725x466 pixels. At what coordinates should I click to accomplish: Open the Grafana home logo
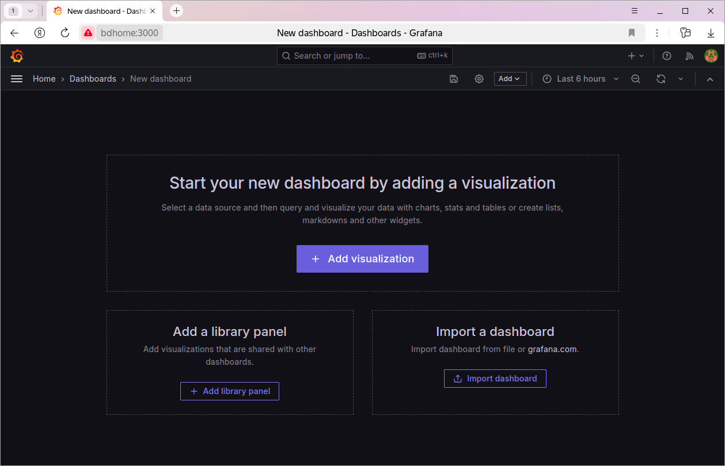click(17, 56)
